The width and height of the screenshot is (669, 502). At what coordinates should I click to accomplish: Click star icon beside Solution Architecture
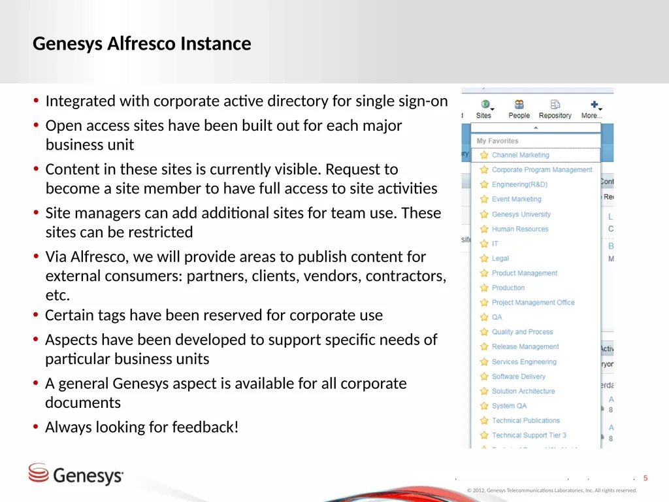point(484,391)
